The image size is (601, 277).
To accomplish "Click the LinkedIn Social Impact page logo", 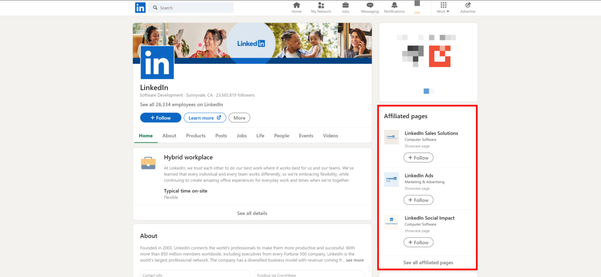I will pos(391,222).
